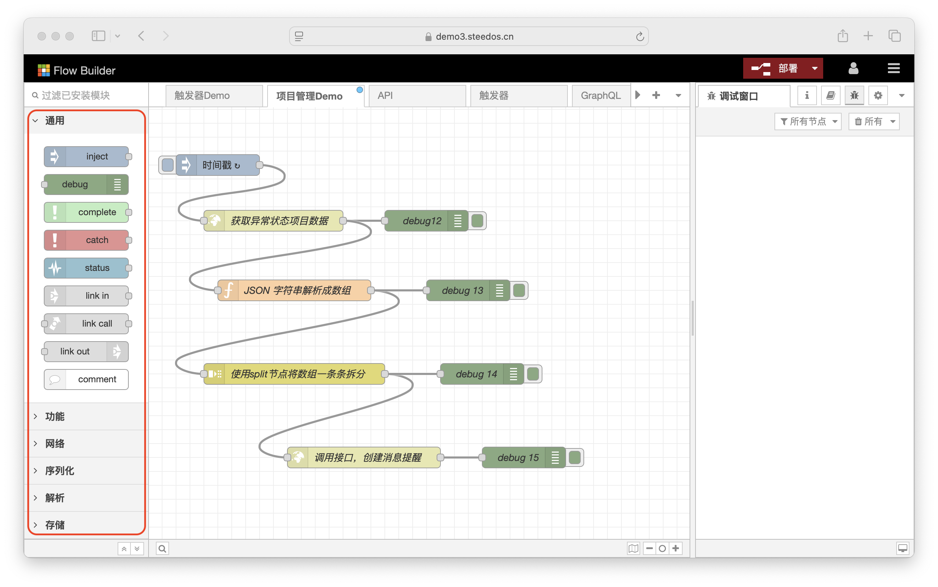
Task: Open the Safari share icon
Action: coord(843,36)
